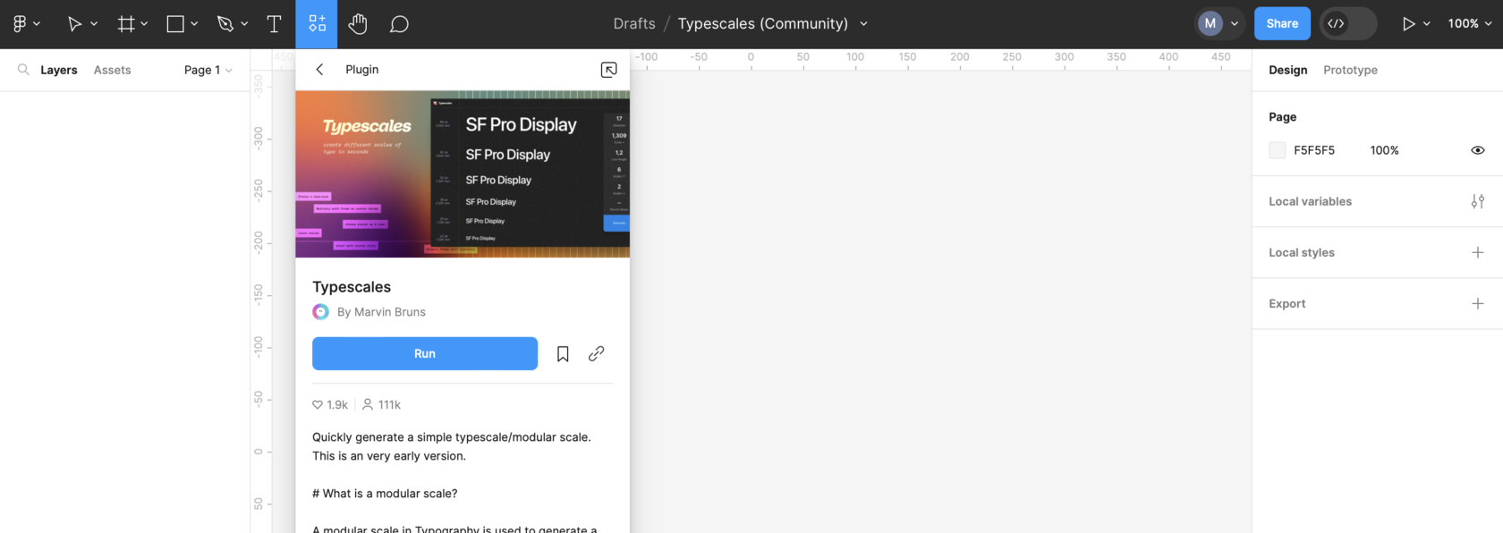The width and height of the screenshot is (1503, 533).
Task: Add an export setting
Action: 1478,304
